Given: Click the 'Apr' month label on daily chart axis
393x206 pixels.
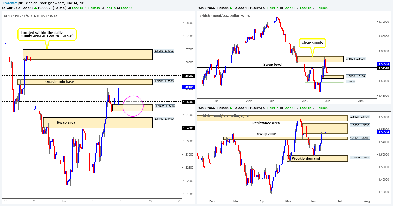Looking at the screenshot, I should point(262,201).
